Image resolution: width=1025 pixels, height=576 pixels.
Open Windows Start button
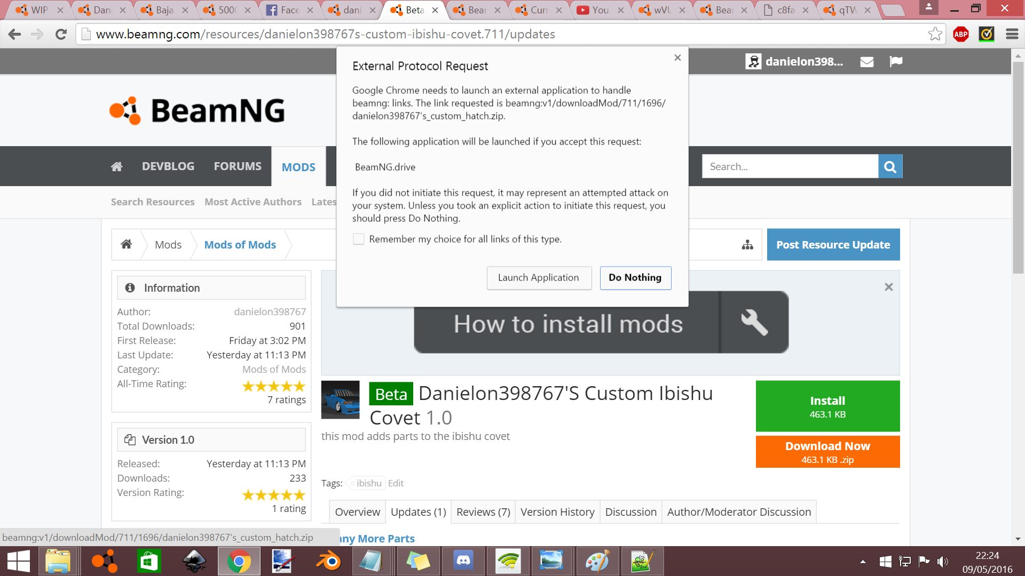tap(19, 562)
